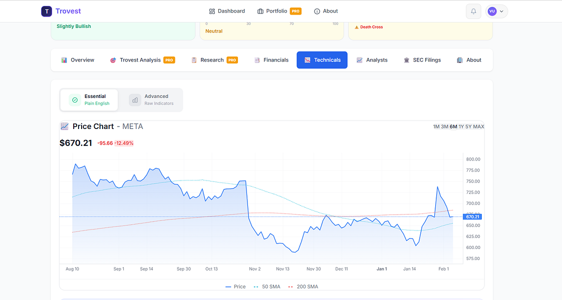Click the About info icon in navbar
Image resolution: width=562 pixels, height=300 pixels.
[x=317, y=11]
